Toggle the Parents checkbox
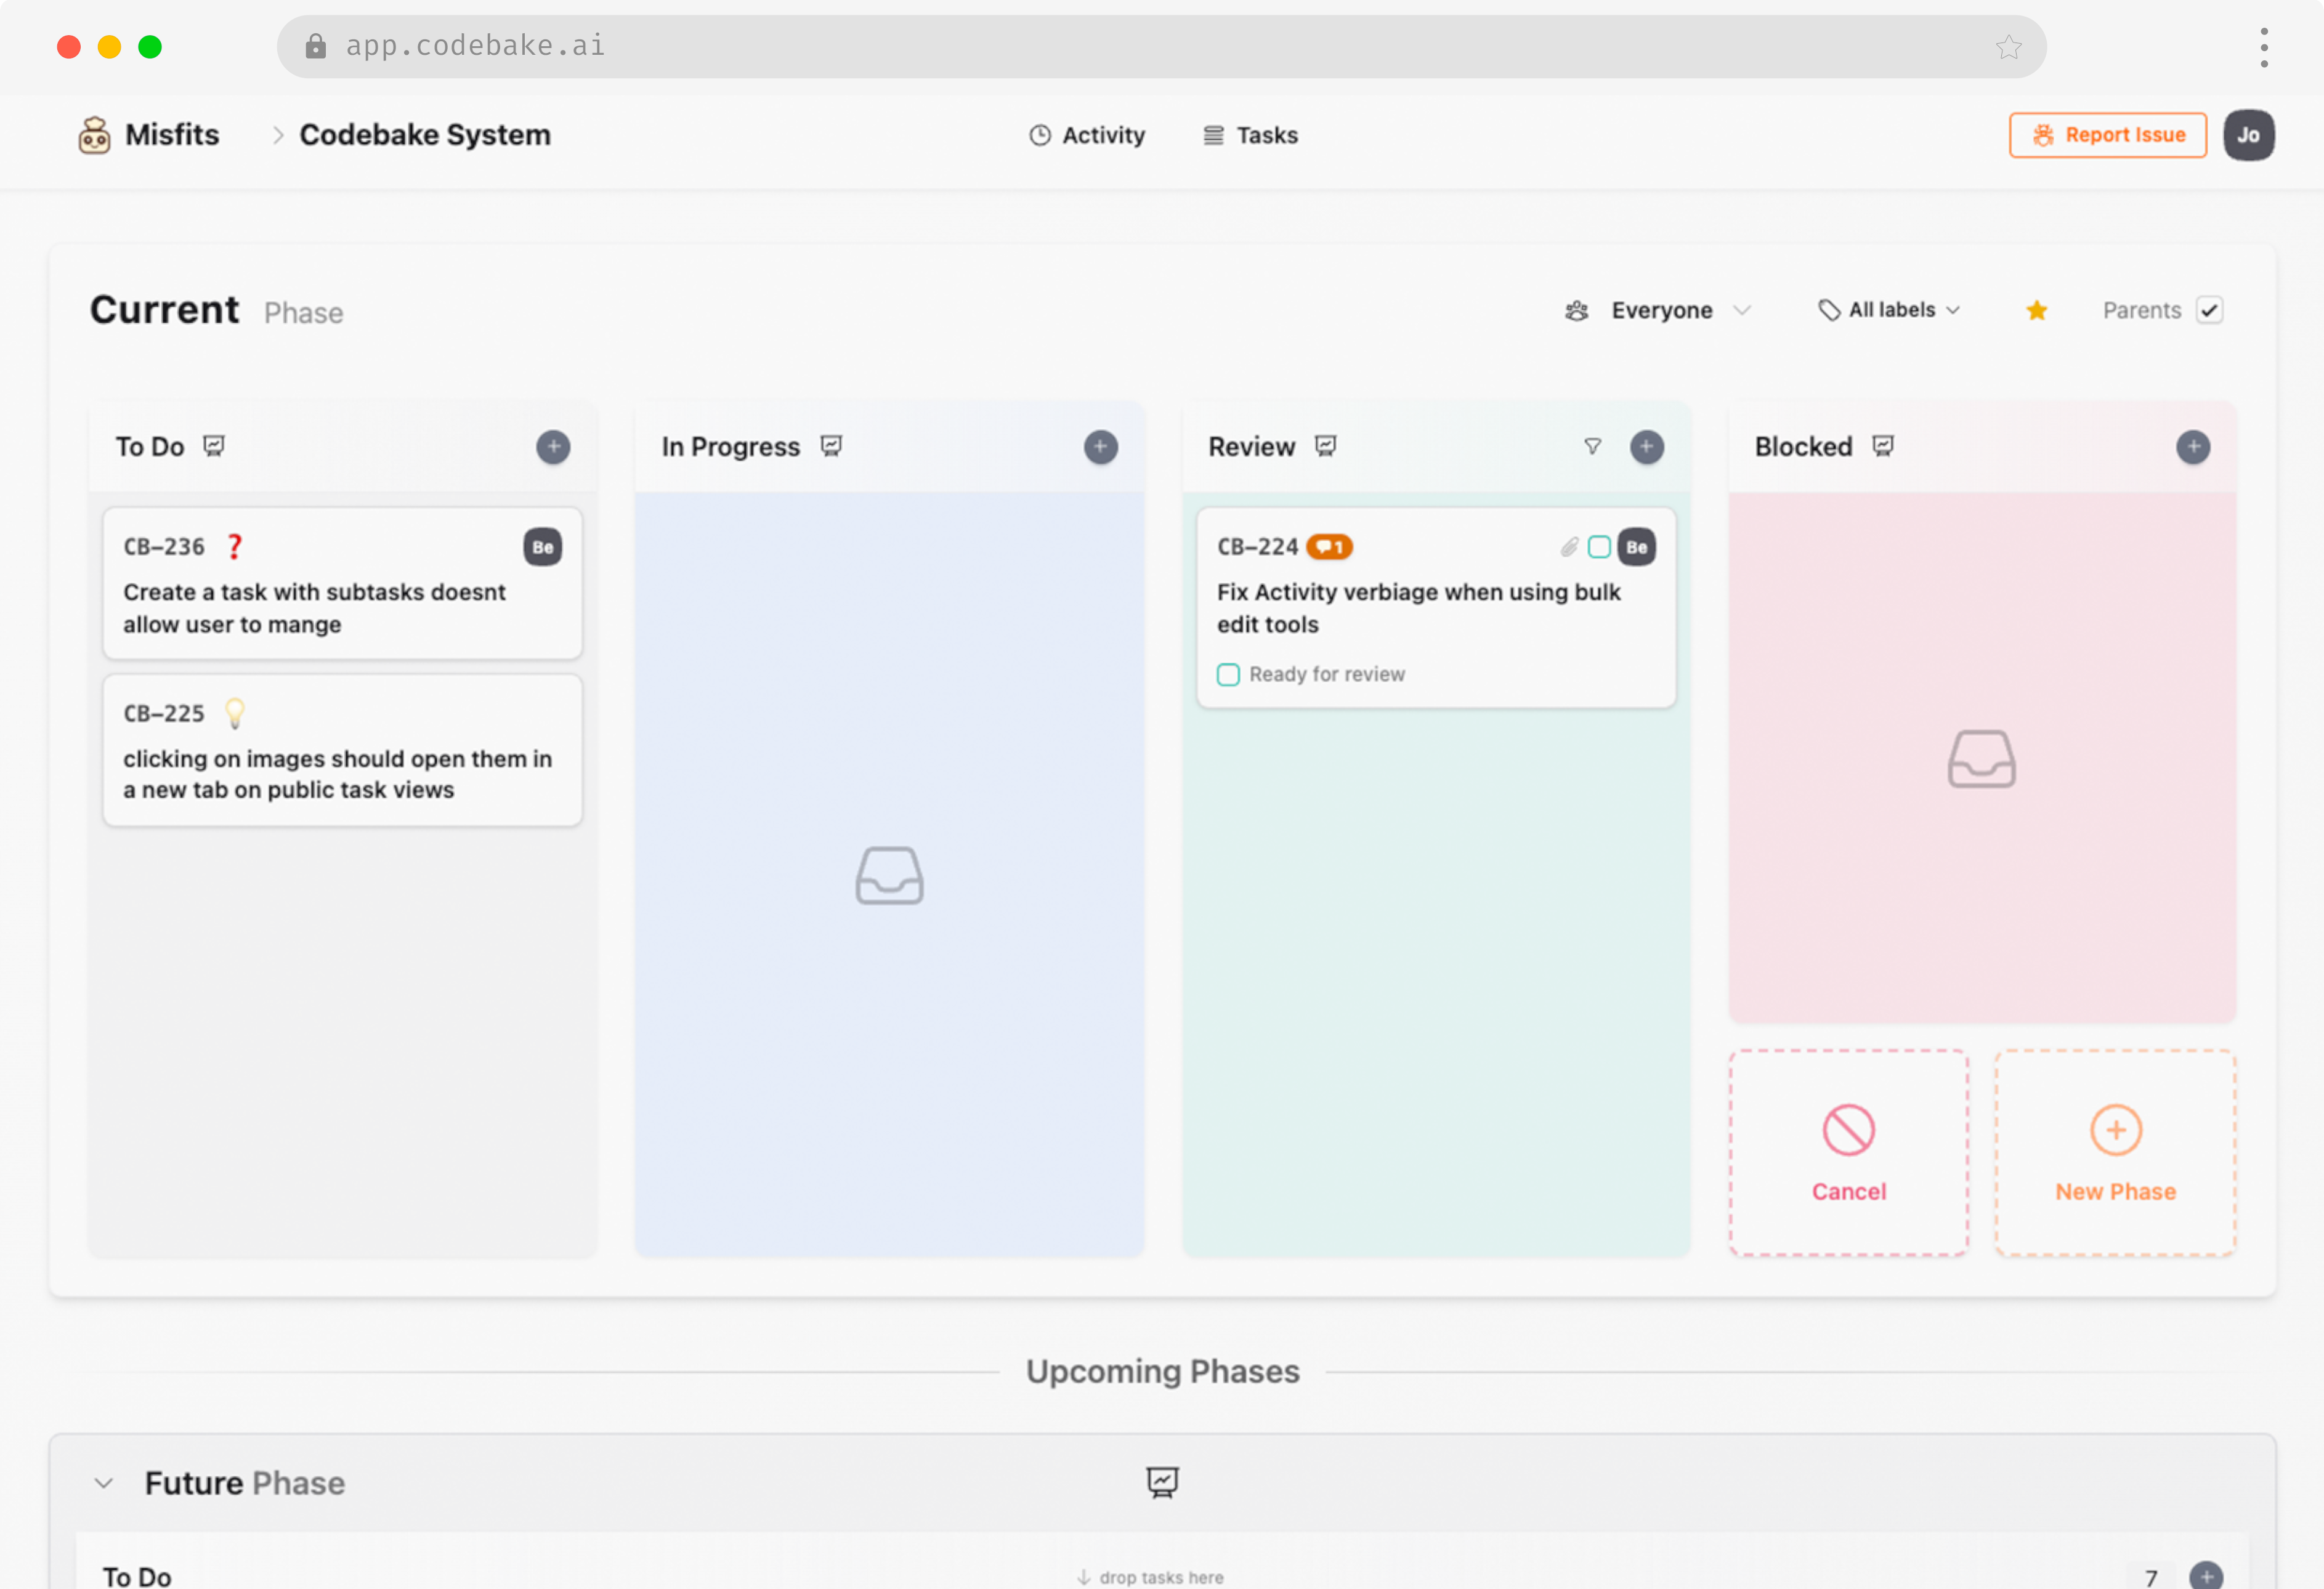 (2209, 311)
